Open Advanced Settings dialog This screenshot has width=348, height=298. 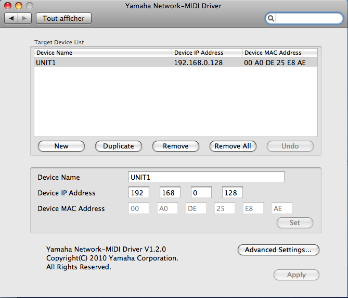coord(278,250)
